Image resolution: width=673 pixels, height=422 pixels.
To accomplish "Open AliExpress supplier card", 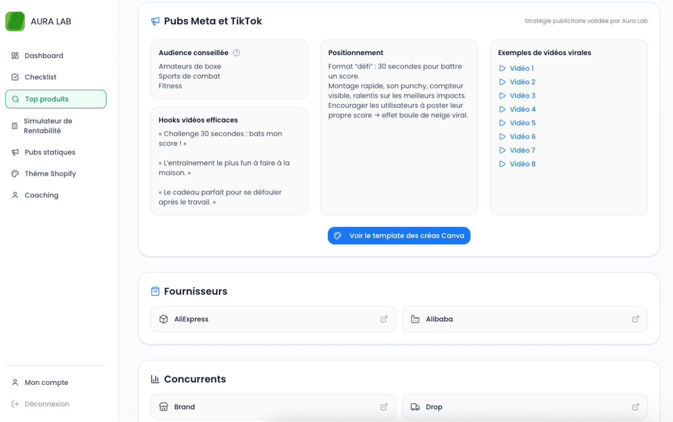I will tap(273, 319).
